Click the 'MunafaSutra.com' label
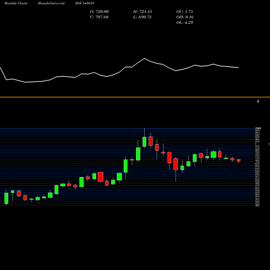 [51, 3]
